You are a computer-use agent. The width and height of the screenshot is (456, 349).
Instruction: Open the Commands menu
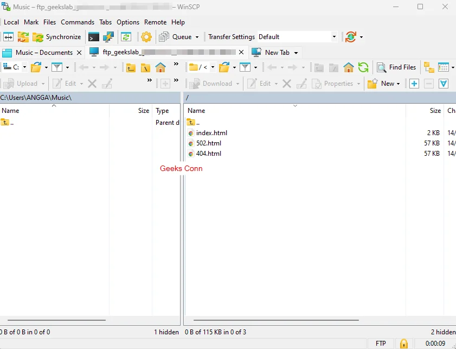[78, 22]
